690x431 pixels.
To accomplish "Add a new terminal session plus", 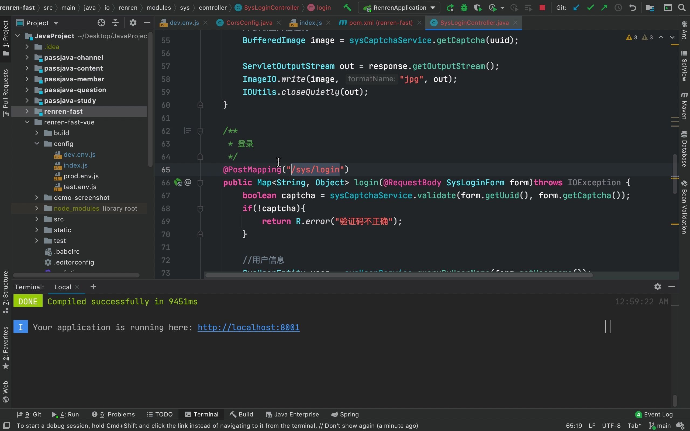I will point(93,287).
